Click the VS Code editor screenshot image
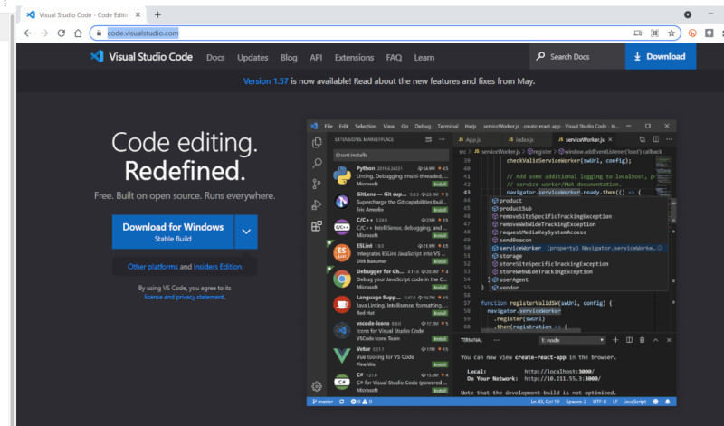 [x=493, y=262]
